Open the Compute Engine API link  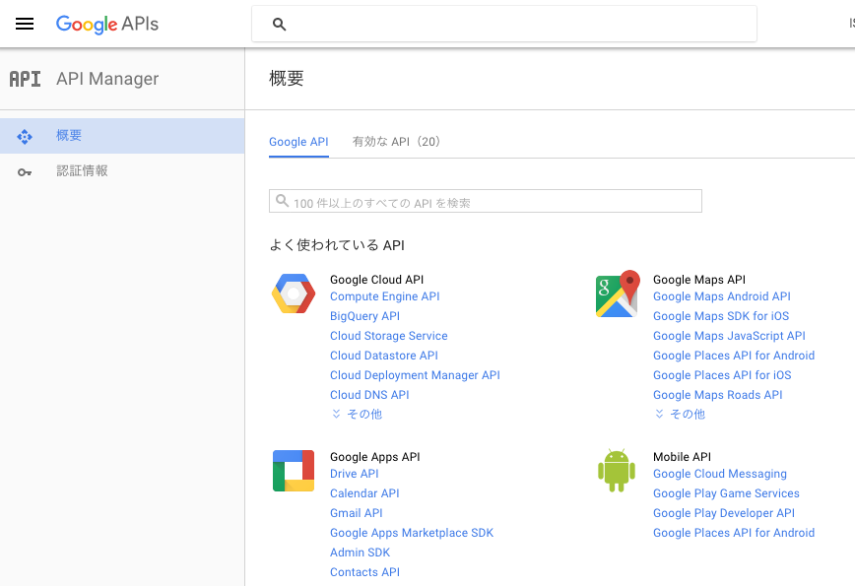(384, 295)
